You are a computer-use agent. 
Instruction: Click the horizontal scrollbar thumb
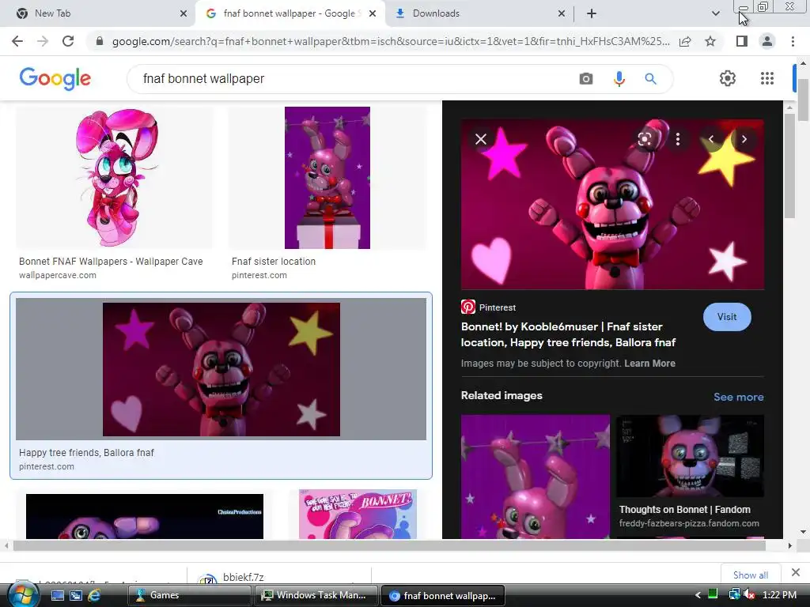[389, 545]
